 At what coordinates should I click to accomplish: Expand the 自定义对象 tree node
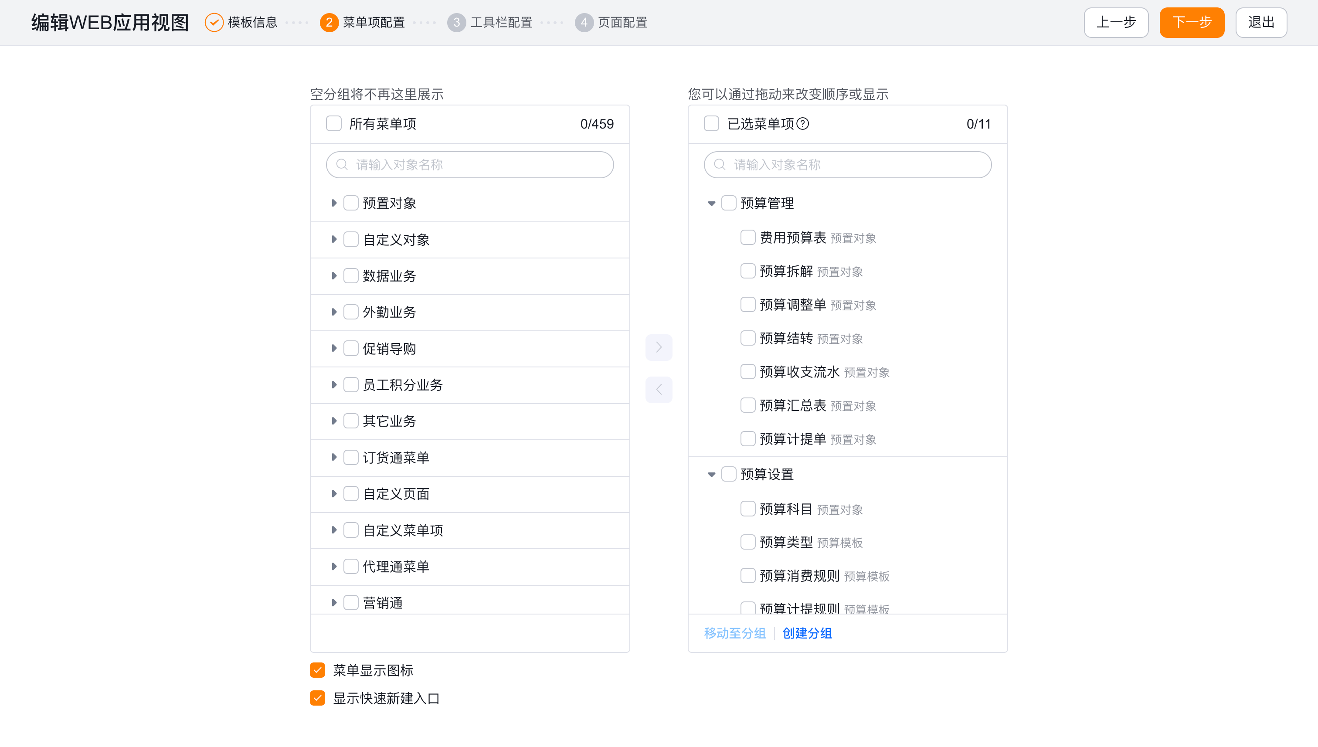(333, 240)
